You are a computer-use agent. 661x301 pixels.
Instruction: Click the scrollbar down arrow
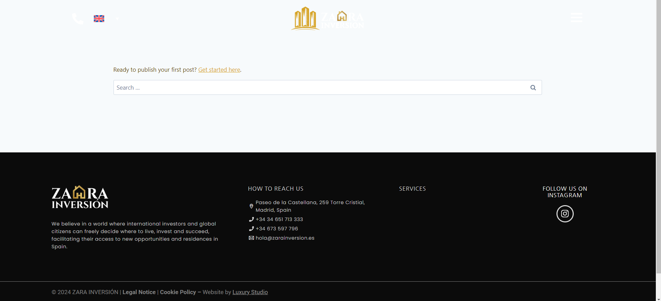[x=658, y=299]
